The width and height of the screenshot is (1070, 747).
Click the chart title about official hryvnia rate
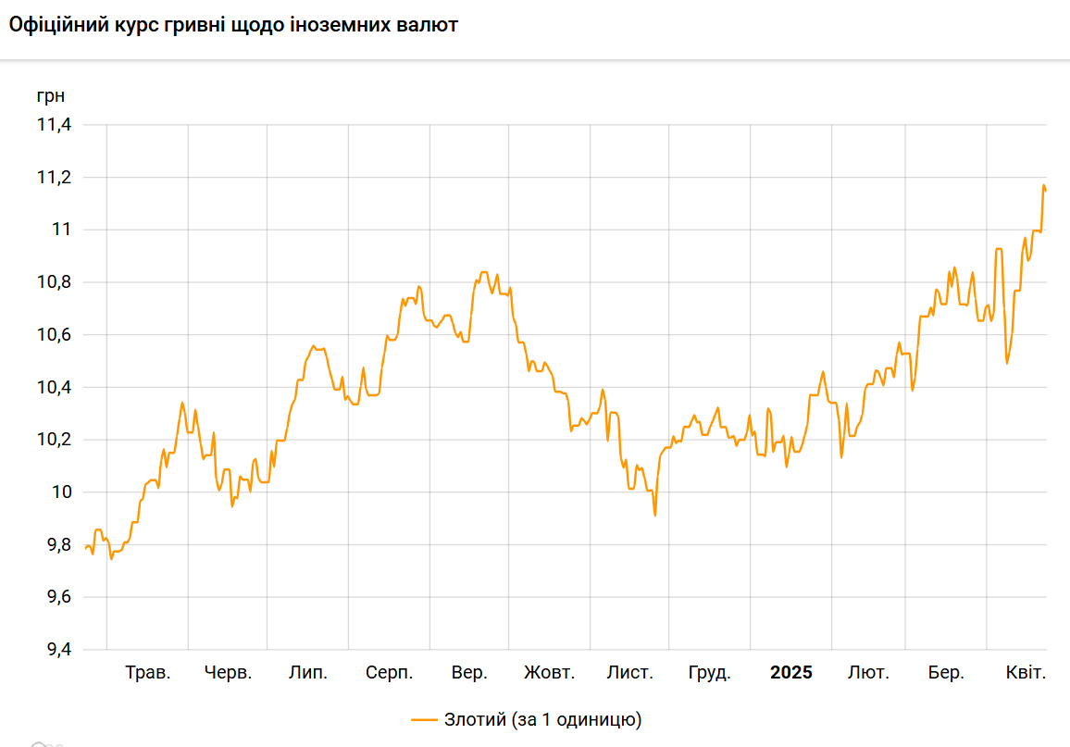(x=233, y=25)
